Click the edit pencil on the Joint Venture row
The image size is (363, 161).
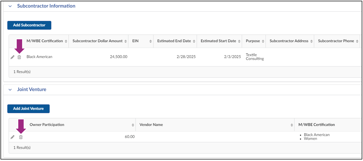point(12,137)
